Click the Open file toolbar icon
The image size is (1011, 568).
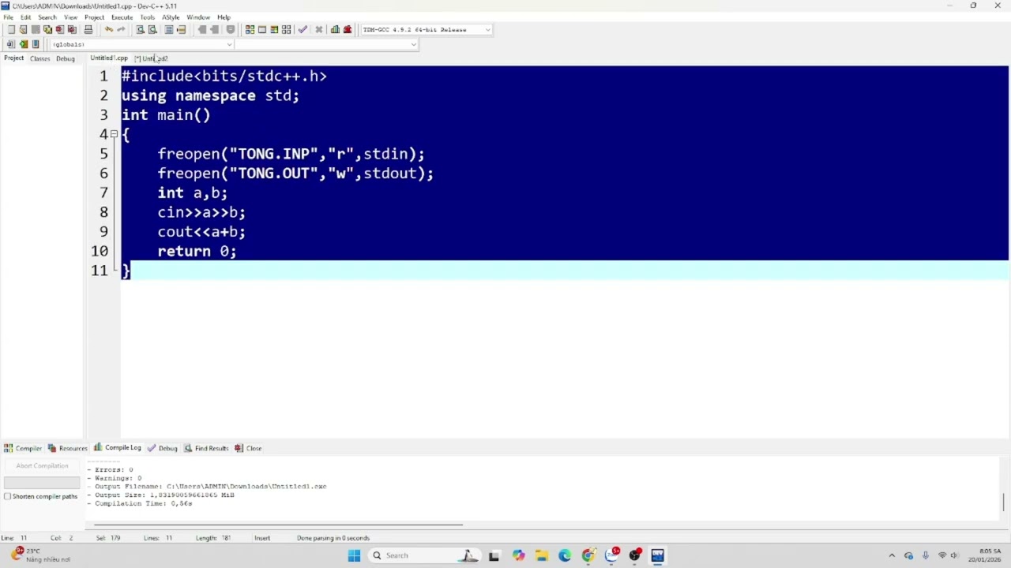[x=23, y=29]
